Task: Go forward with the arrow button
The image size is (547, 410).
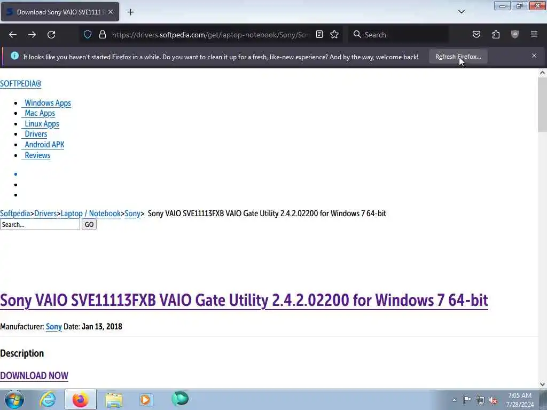Action: point(32,35)
